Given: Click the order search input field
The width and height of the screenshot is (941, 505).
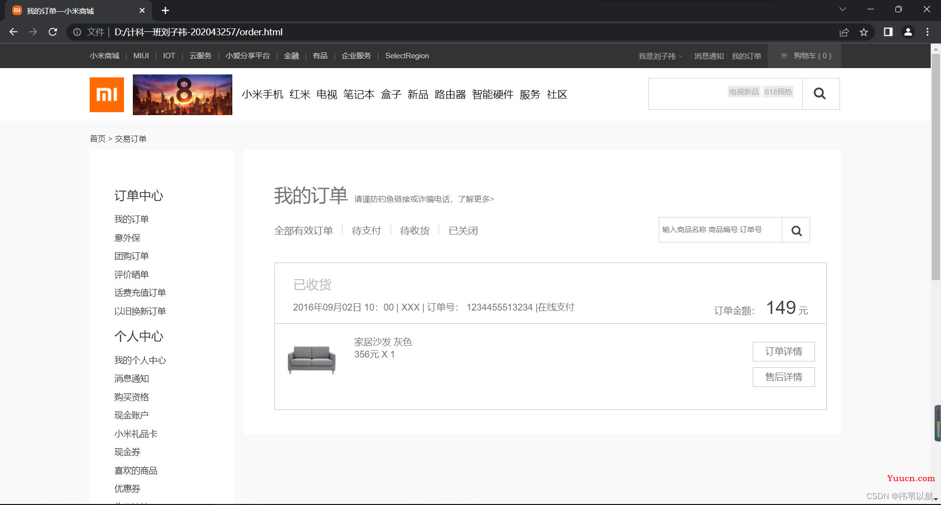Looking at the screenshot, I should pos(720,230).
